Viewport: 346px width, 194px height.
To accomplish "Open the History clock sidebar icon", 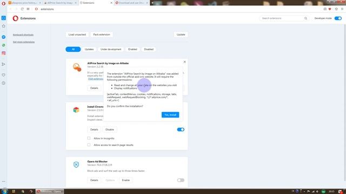I will [4, 83].
